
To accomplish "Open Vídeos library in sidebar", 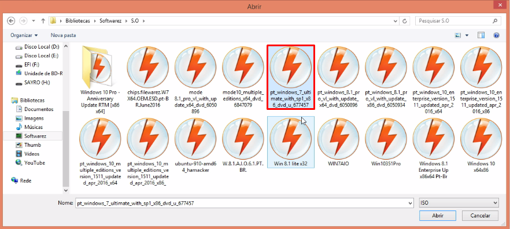I will click(28, 154).
